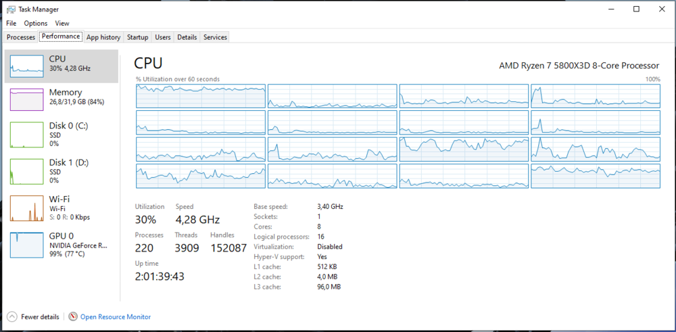676x332 pixels.
Task: Open the Users tab
Action: click(x=162, y=37)
